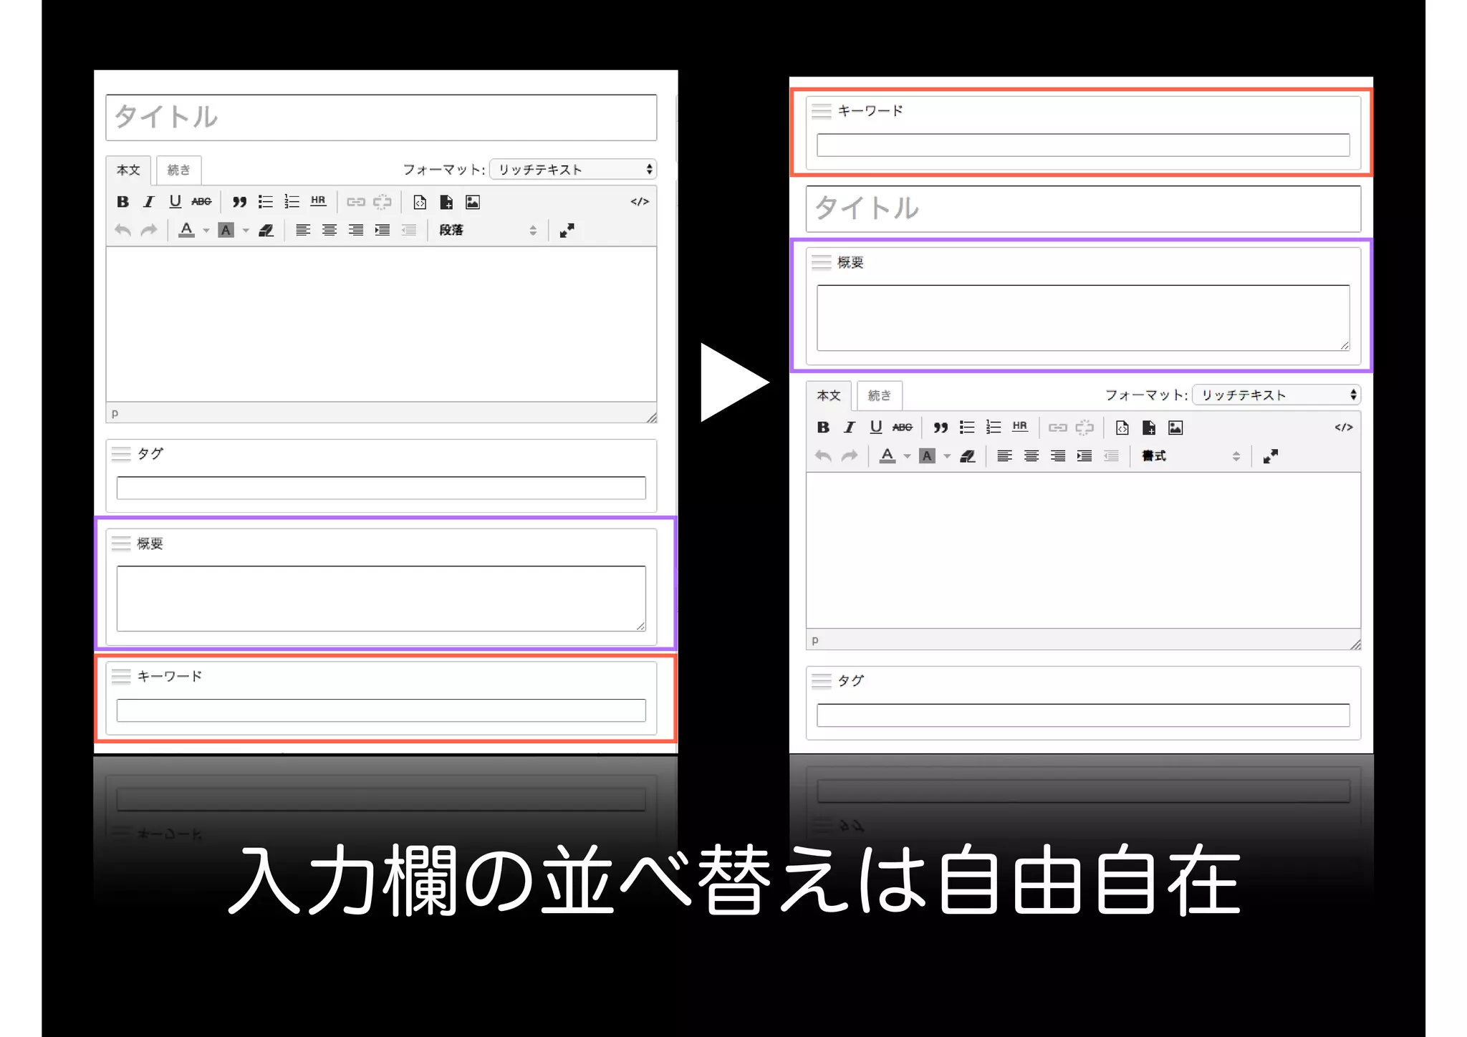Click blockquote icon in left editor toolbar

[x=239, y=202]
